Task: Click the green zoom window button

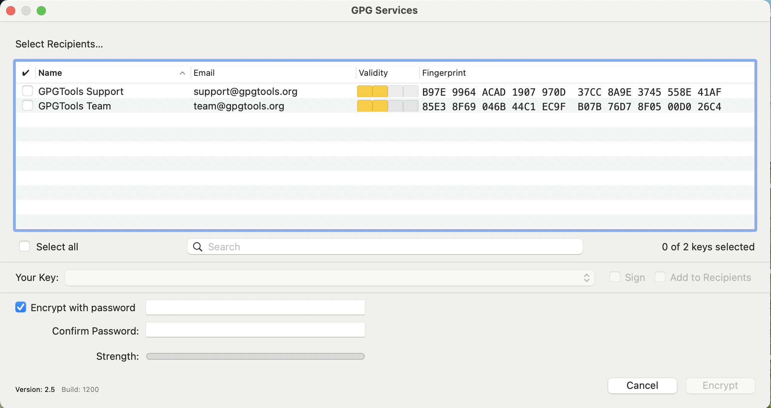Action: 41,11
